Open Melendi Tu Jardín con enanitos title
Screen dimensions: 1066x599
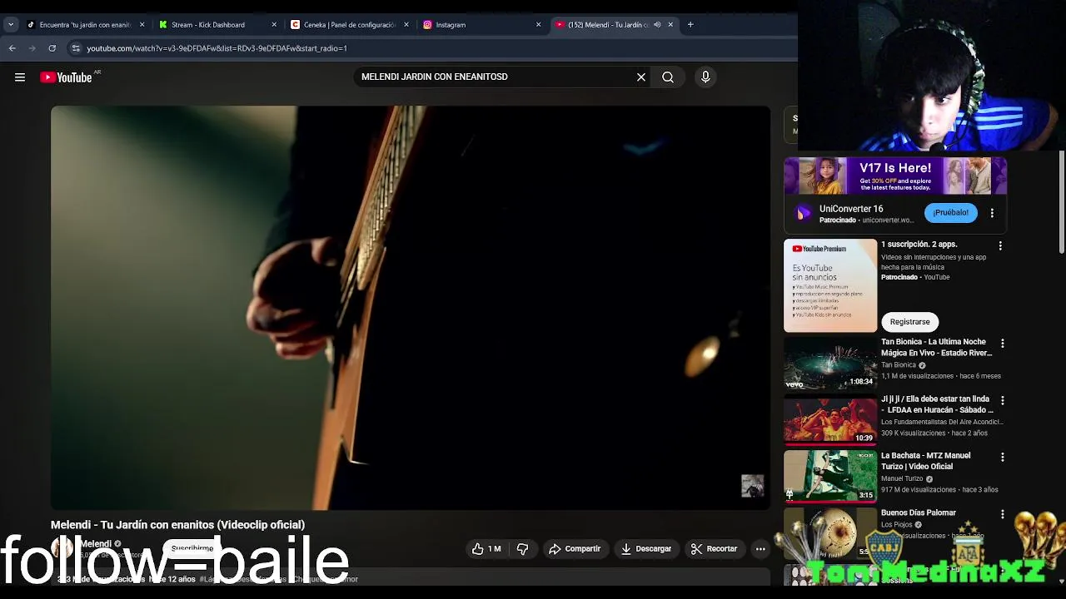point(177,525)
